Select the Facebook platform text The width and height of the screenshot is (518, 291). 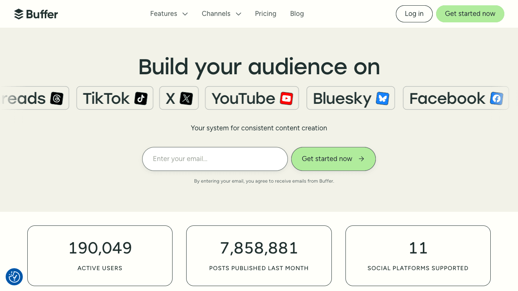[447, 99]
